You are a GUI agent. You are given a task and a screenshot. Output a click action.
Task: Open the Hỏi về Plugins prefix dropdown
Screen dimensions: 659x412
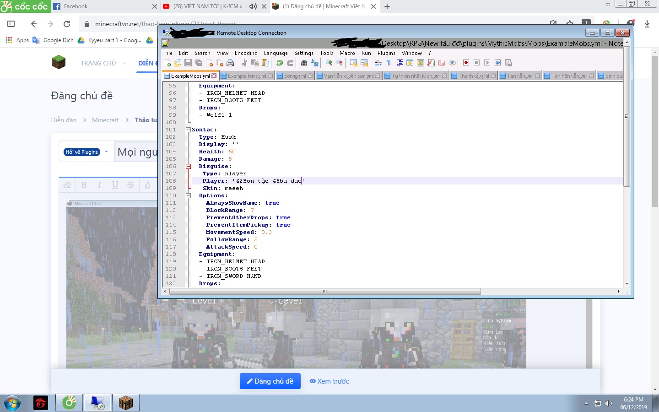(86, 152)
